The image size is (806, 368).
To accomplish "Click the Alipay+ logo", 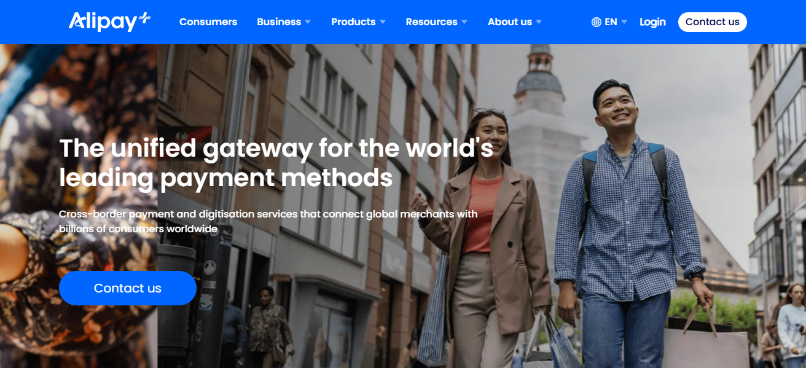I will tap(109, 22).
